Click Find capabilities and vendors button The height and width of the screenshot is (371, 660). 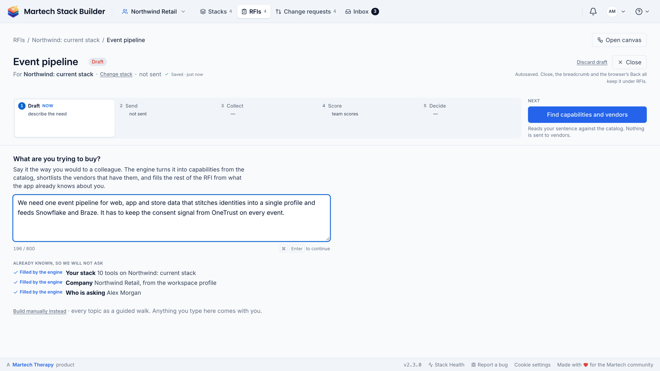[587, 115]
